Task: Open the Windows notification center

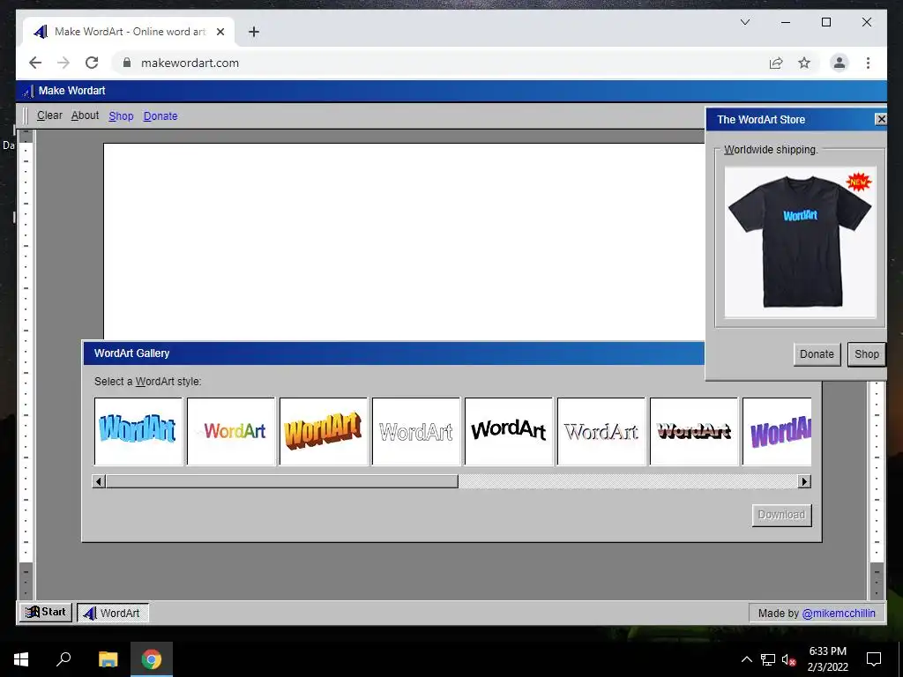Action: coord(874,659)
